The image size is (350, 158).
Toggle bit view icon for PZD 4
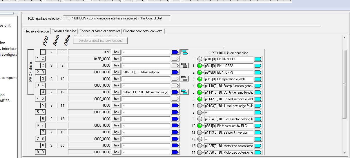coord(184,92)
